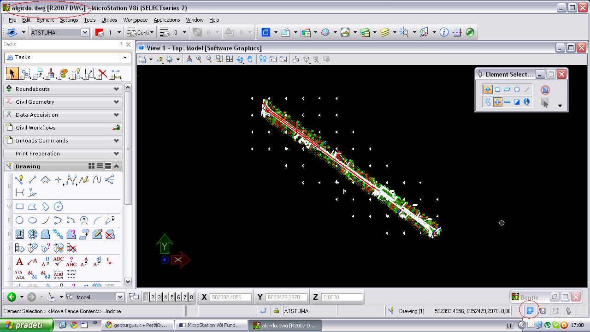Open the Model selection dropdown
Image resolution: width=590 pixels, height=332 pixels.
[120, 297]
